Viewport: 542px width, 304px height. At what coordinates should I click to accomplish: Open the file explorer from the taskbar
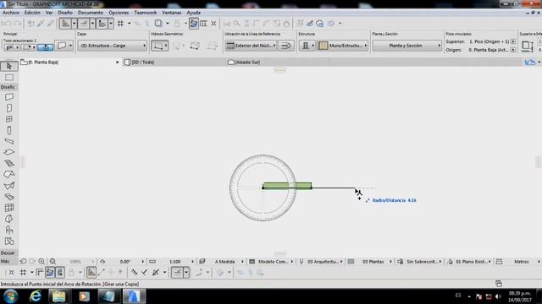[x=58, y=296]
